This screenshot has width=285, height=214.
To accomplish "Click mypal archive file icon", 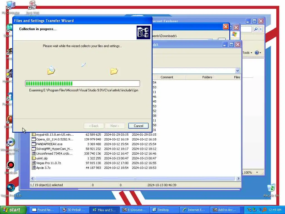I will (33, 135).
